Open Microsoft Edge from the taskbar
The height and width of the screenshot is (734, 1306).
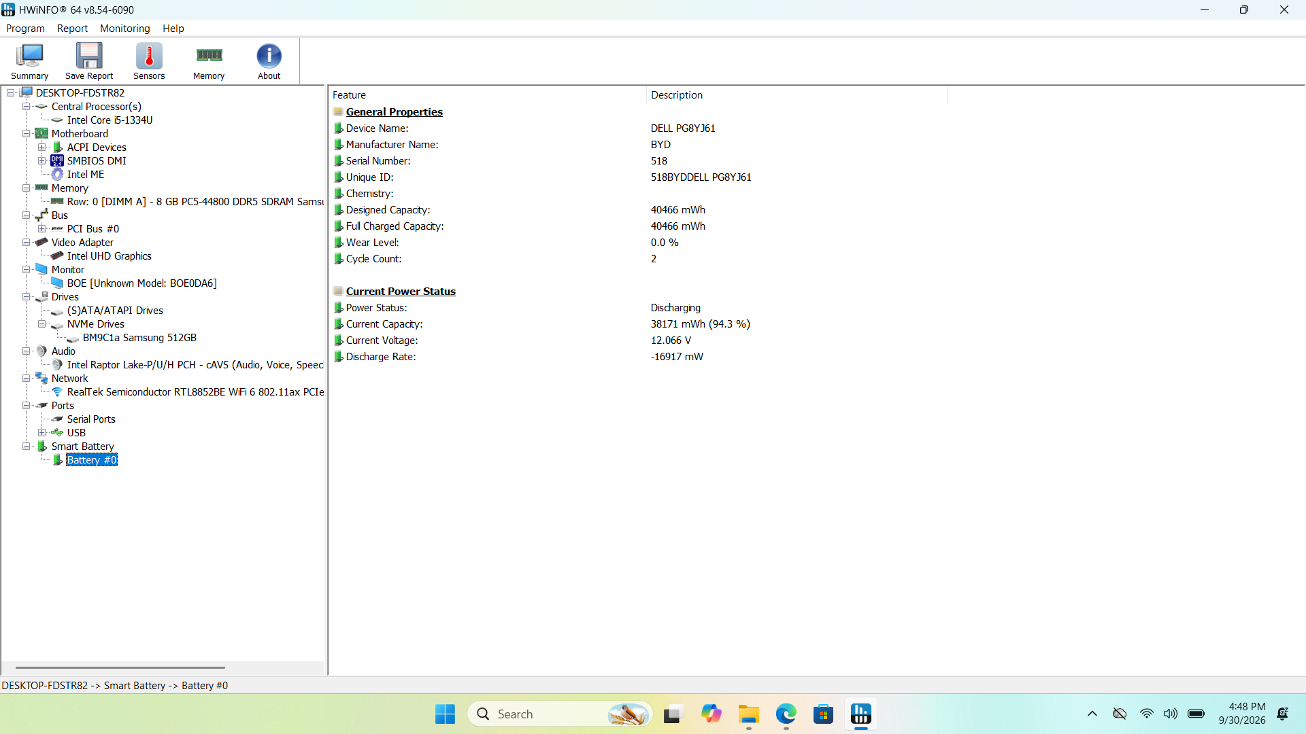point(786,714)
